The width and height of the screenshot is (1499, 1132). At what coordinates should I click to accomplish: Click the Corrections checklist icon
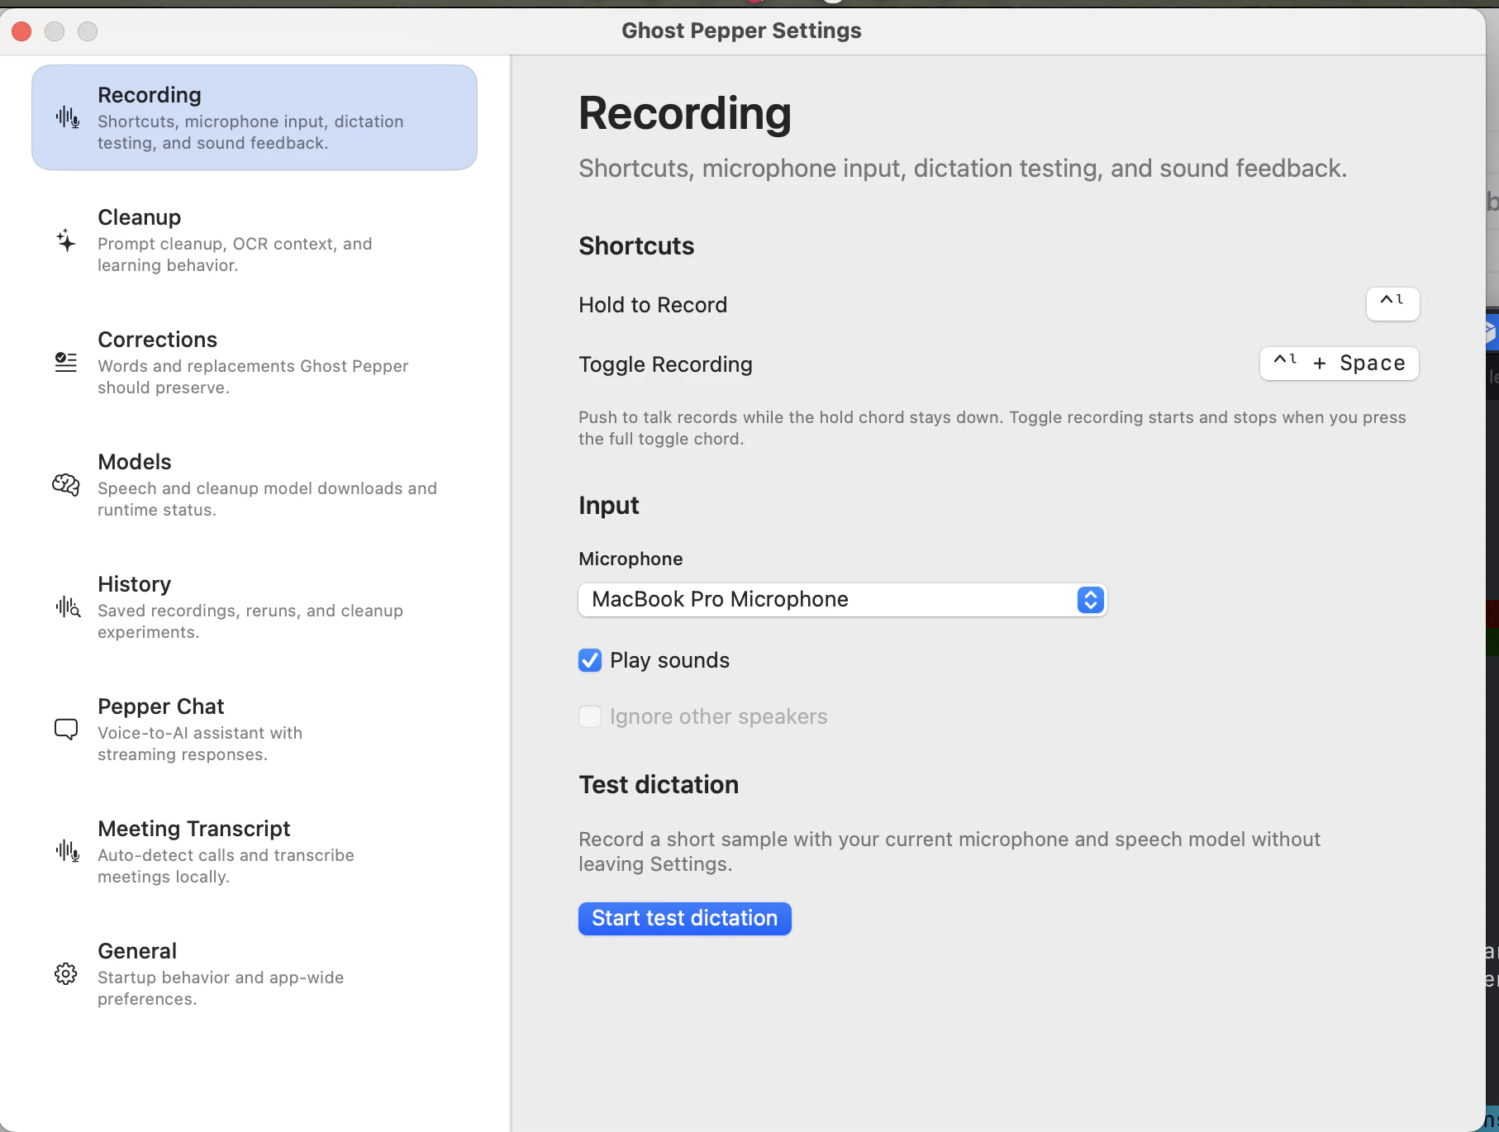tap(66, 362)
